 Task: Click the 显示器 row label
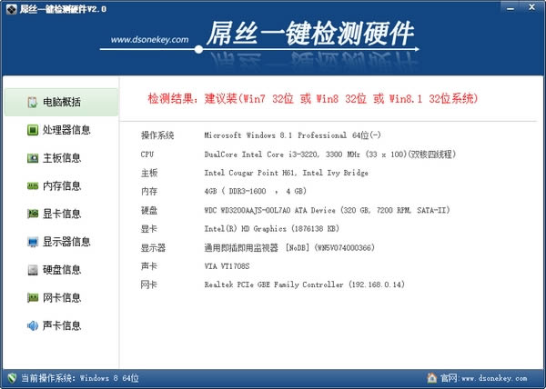tap(153, 247)
